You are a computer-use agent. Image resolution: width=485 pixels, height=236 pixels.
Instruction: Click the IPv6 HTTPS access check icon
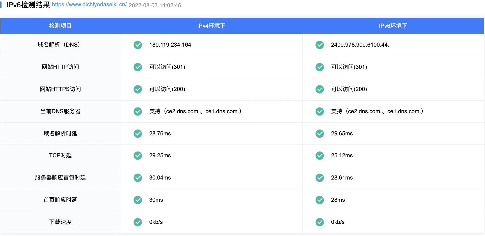pos(319,89)
